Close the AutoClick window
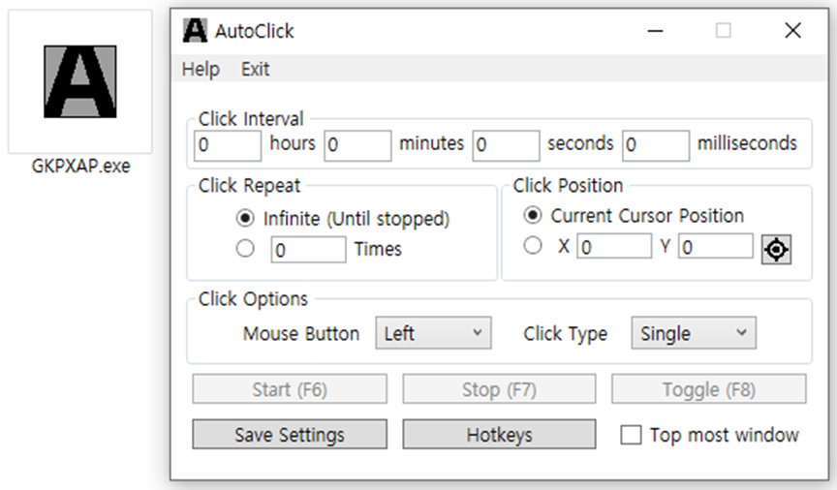This screenshot has width=837, height=490. coord(792,30)
